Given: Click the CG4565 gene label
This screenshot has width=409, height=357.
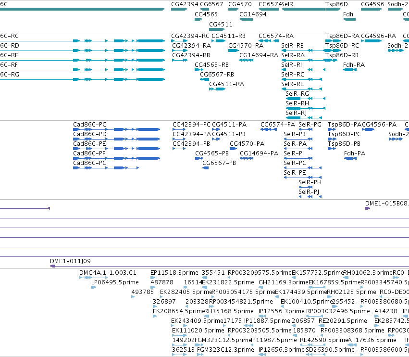Looking at the screenshot, I should pos(206,14).
